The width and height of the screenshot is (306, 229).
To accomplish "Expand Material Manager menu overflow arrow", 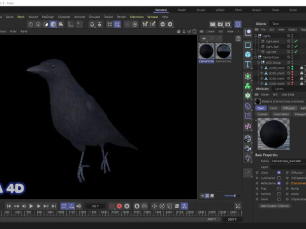I will tap(238, 31).
